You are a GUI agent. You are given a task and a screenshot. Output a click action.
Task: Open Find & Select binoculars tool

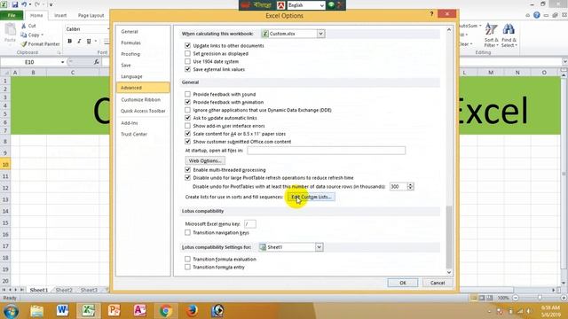pyautogui.click(x=509, y=35)
